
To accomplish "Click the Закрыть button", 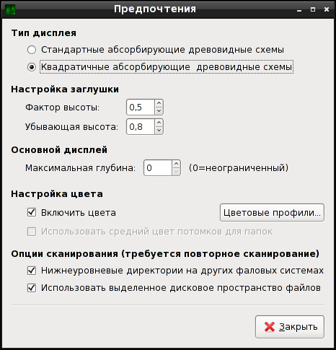I will click(x=290, y=327).
